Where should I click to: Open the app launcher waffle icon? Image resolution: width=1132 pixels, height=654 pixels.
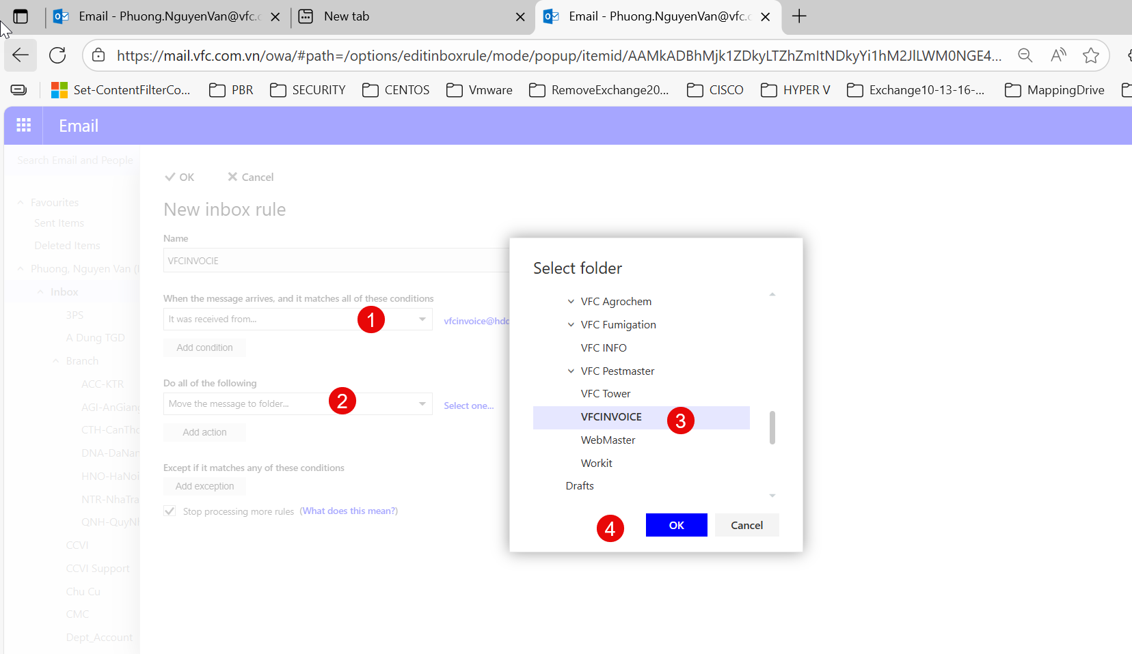pyautogui.click(x=24, y=126)
